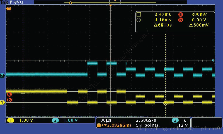Click the circle cursor symbol in readout box
This screenshot has width=223, height=134.
pos(139,20)
